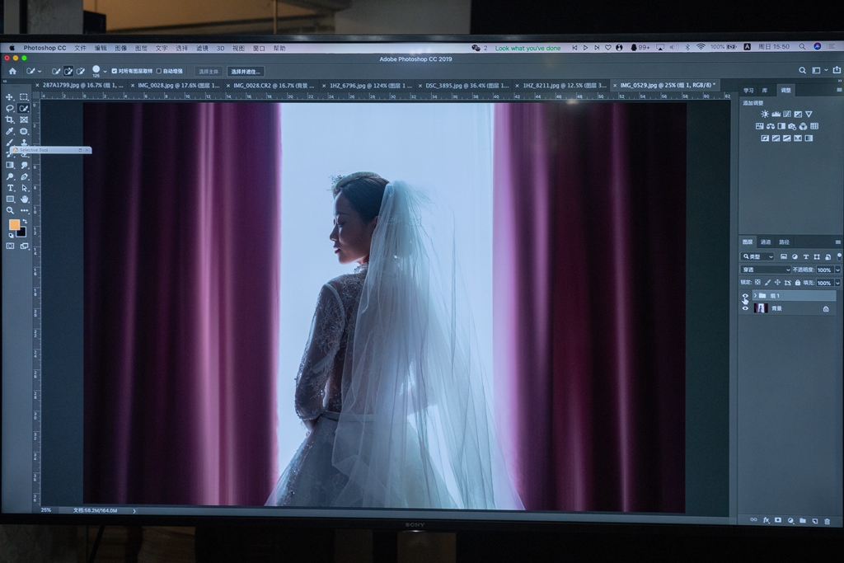Open the brush size picker dropdown

pyautogui.click(x=105, y=71)
